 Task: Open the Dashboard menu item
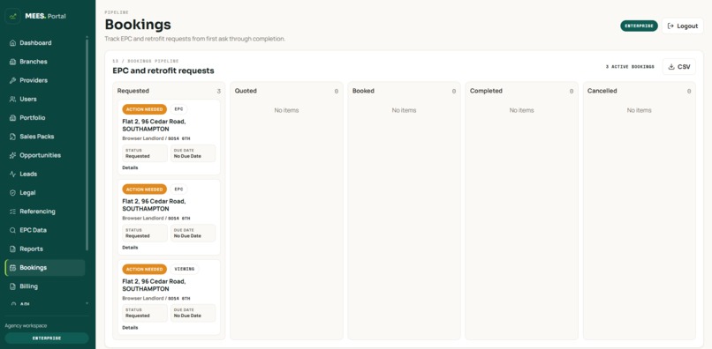[x=45, y=43]
